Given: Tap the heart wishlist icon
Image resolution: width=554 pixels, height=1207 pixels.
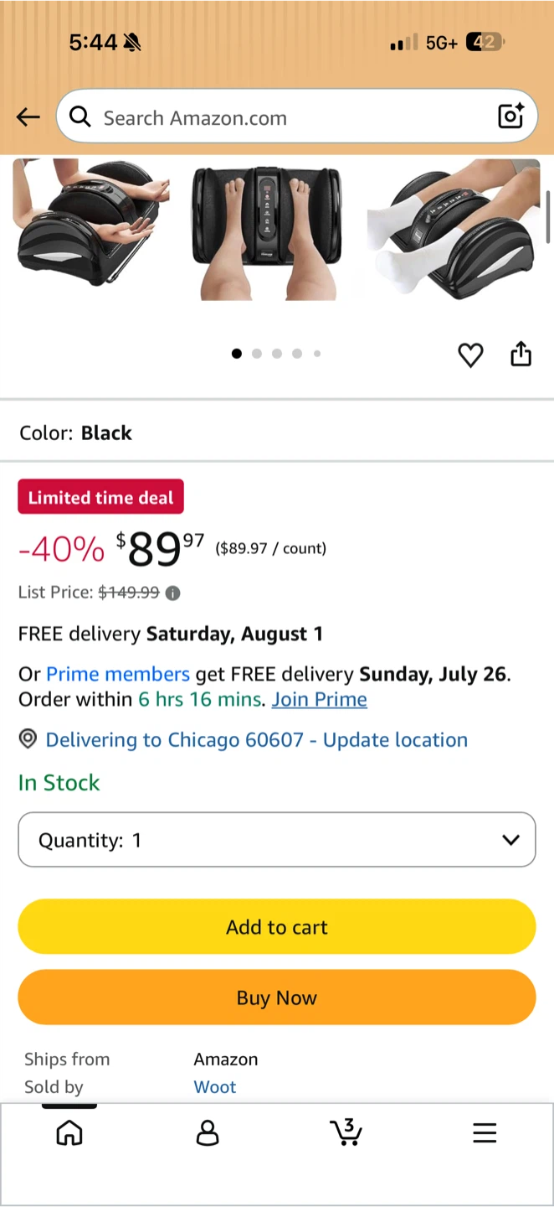Looking at the screenshot, I should 470,355.
